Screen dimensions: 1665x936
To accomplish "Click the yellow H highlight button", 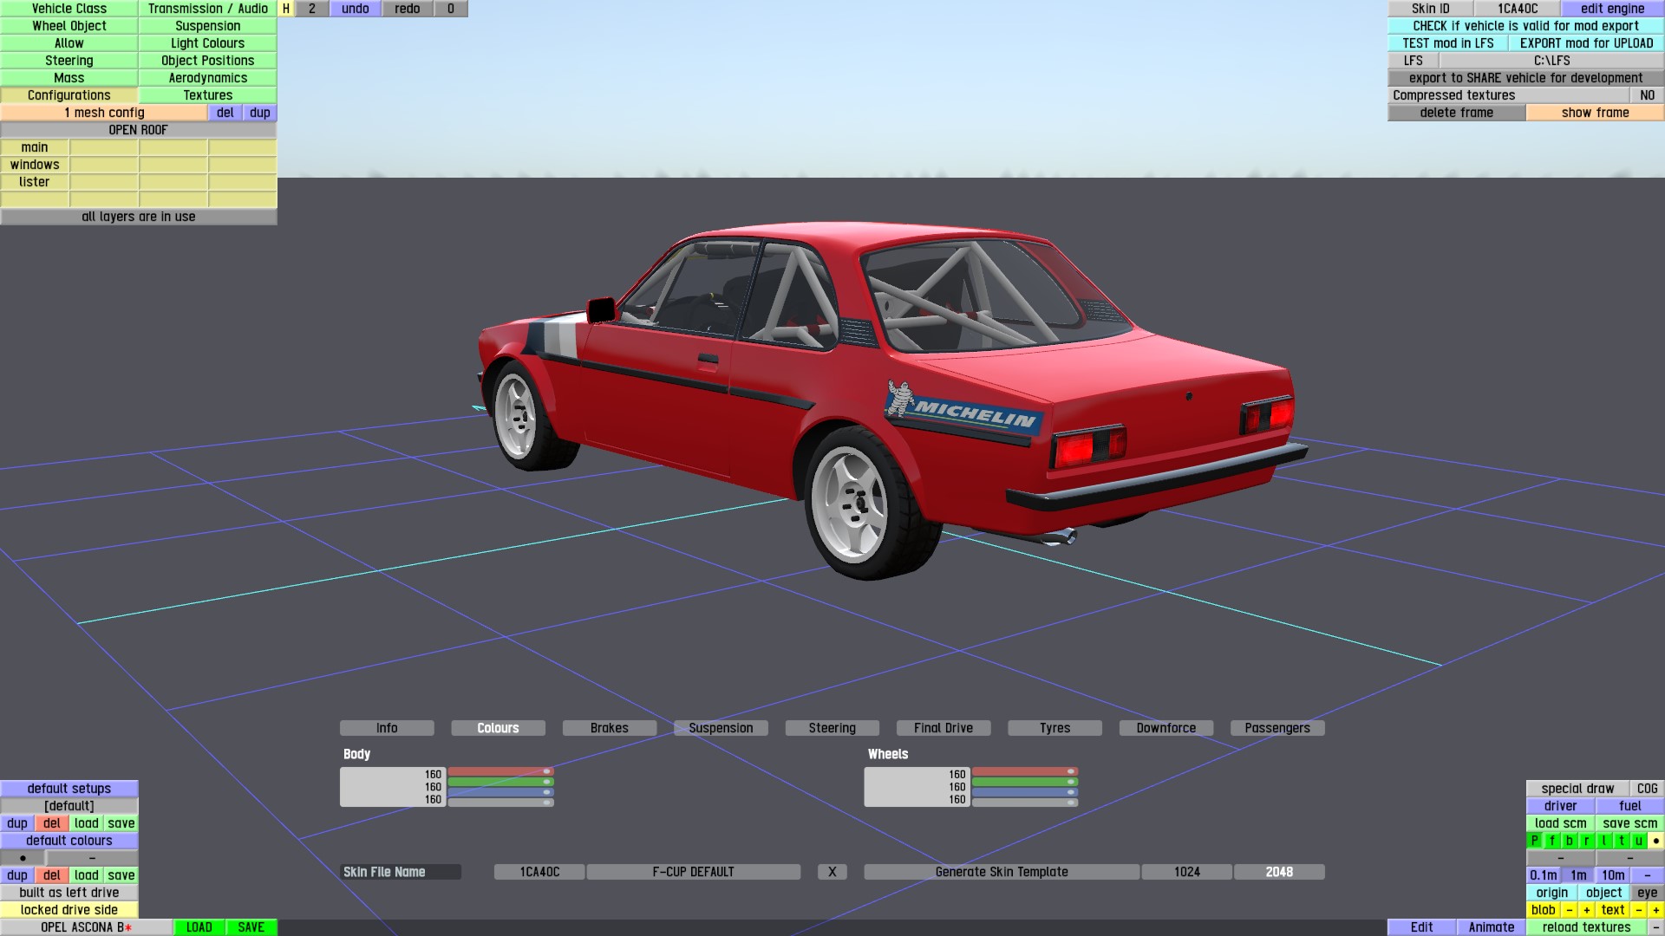I will click(286, 9).
